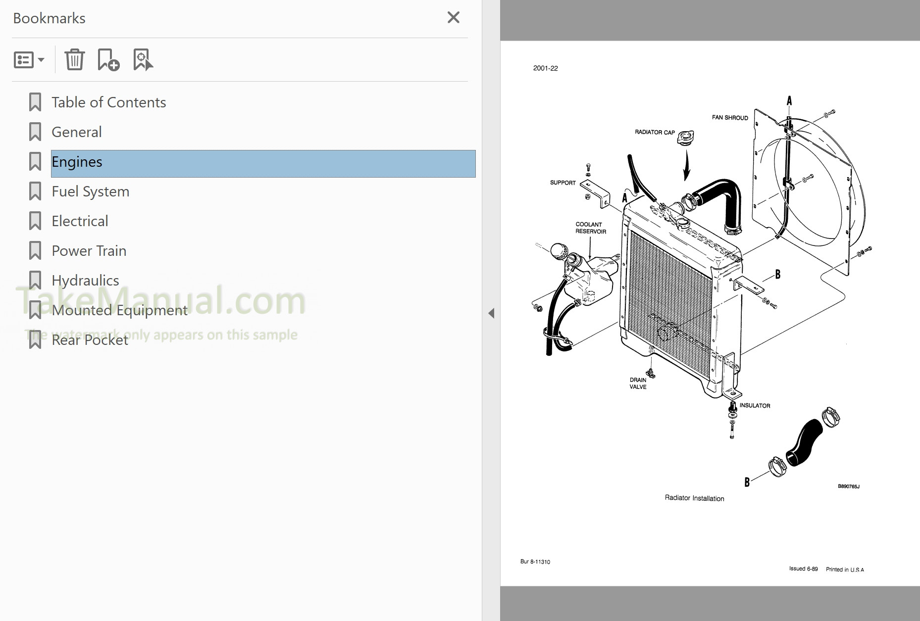Screen dimensions: 920x621
Task: Click the expand current bookmark icon
Action: [x=142, y=59]
